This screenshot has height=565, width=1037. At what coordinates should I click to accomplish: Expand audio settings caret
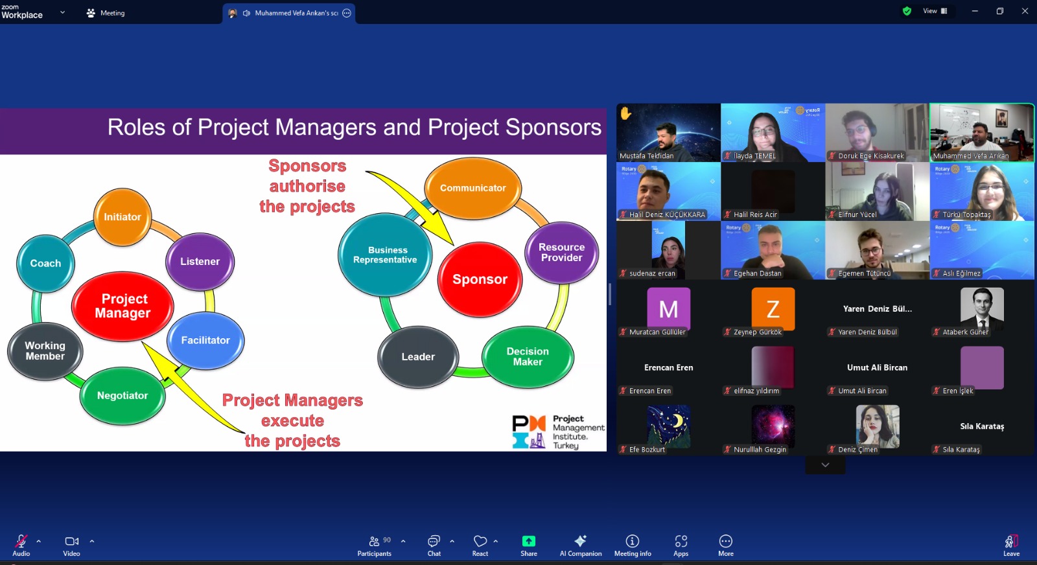click(x=39, y=541)
